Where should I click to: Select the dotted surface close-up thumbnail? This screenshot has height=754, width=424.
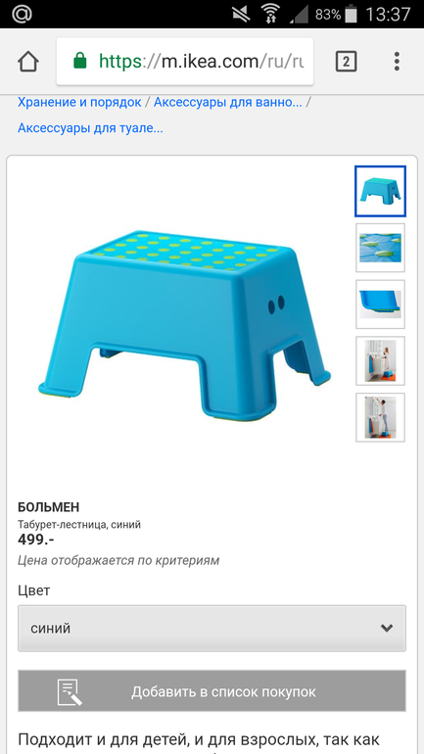pyautogui.click(x=380, y=248)
